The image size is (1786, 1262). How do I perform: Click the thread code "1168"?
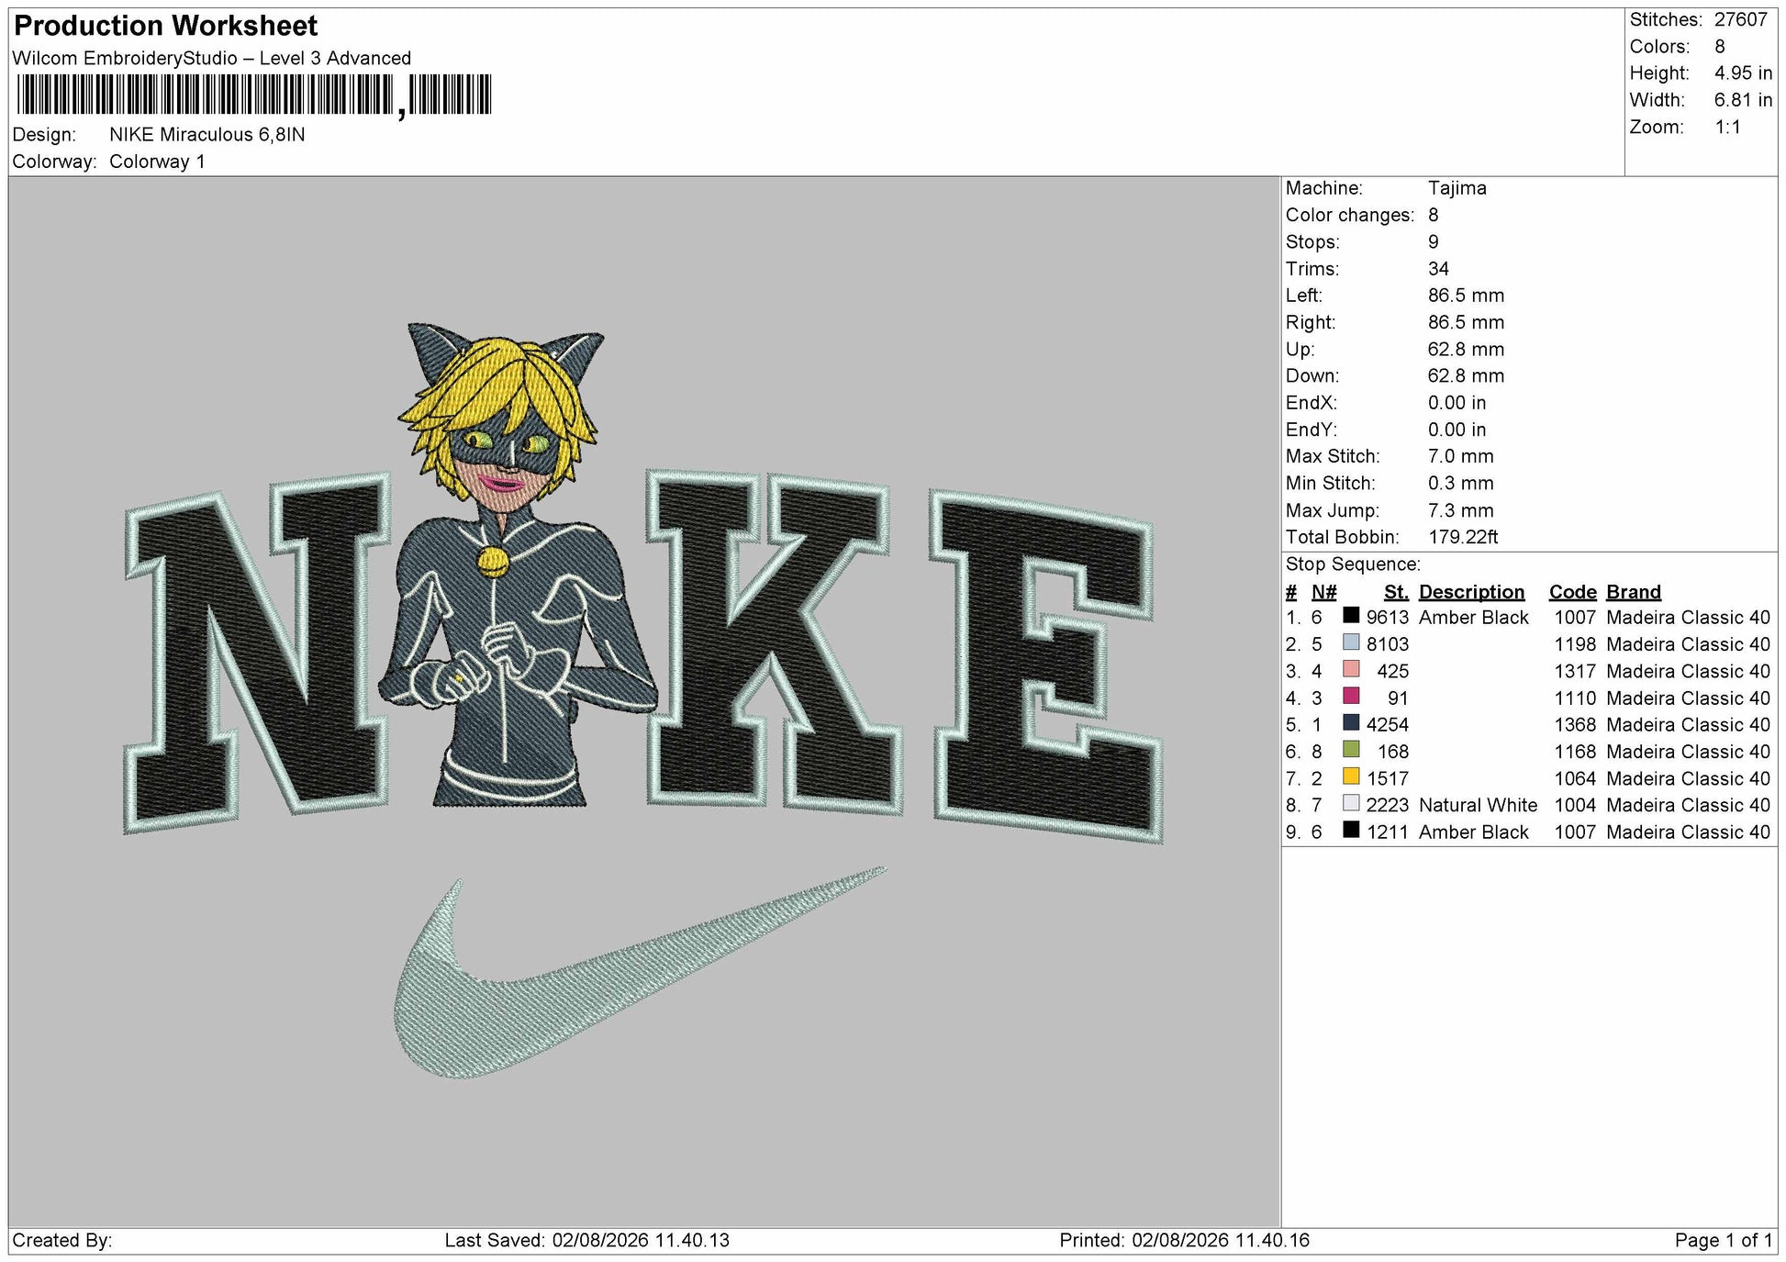pyautogui.click(x=1575, y=752)
